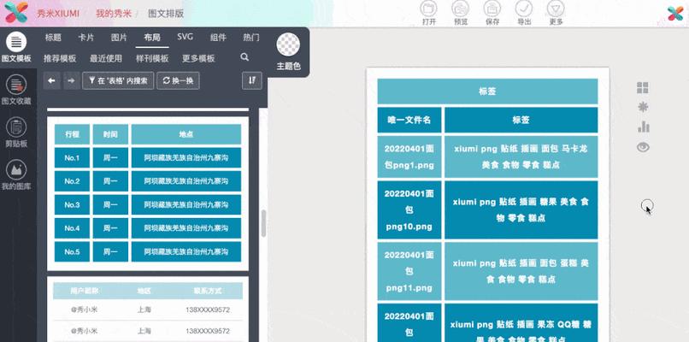Switch to the 图片 tab
This screenshot has width=689, height=342.
point(119,38)
